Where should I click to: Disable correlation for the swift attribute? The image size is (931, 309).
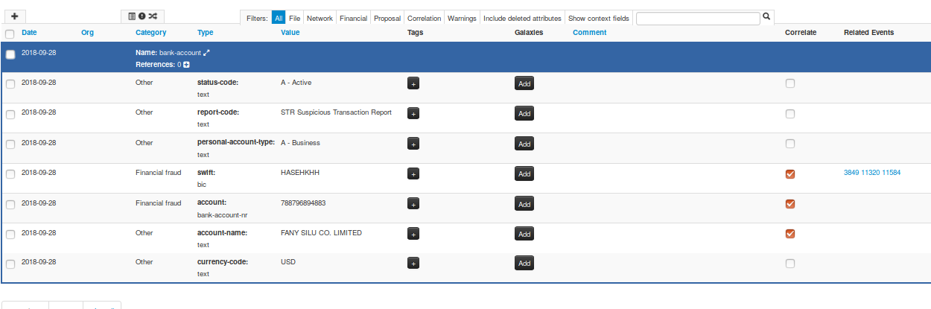pyautogui.click(x=790, y=173)
